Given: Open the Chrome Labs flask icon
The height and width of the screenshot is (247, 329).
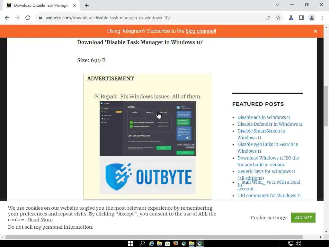Looking at the screenshot, I should 291,18.
